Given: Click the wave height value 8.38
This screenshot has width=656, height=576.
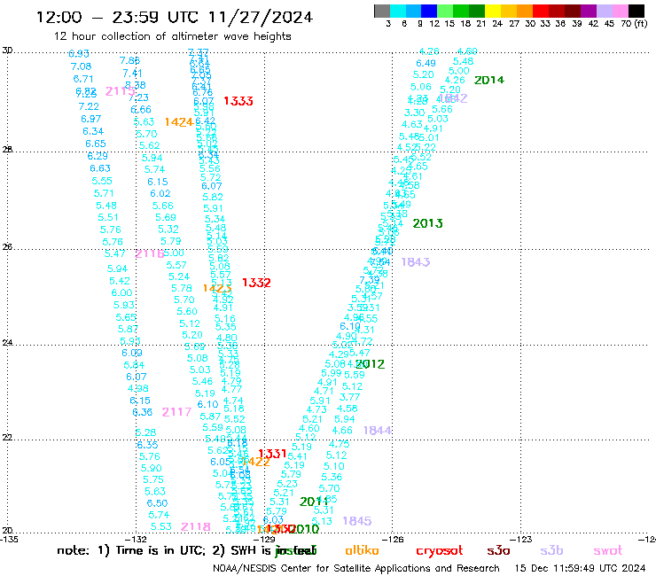Looking at the screenshot, I should coord(135,85).
